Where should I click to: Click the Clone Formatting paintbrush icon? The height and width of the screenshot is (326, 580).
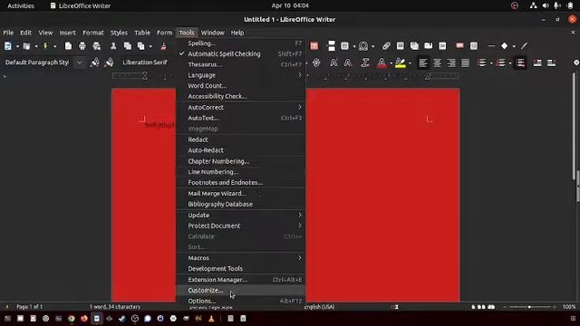[163, 46]
